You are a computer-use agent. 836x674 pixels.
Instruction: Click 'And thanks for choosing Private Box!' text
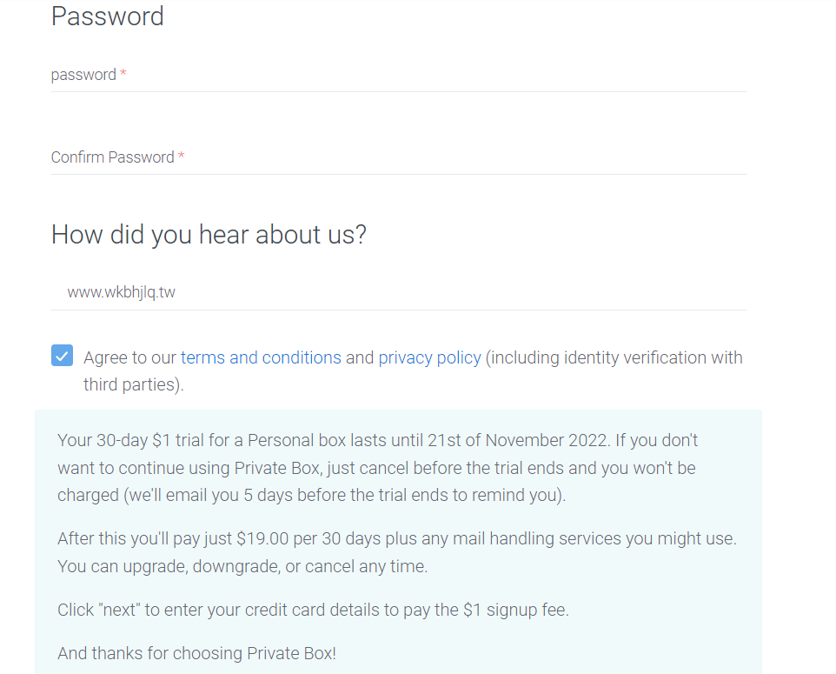pyautogui.click(x=196, y=654)
